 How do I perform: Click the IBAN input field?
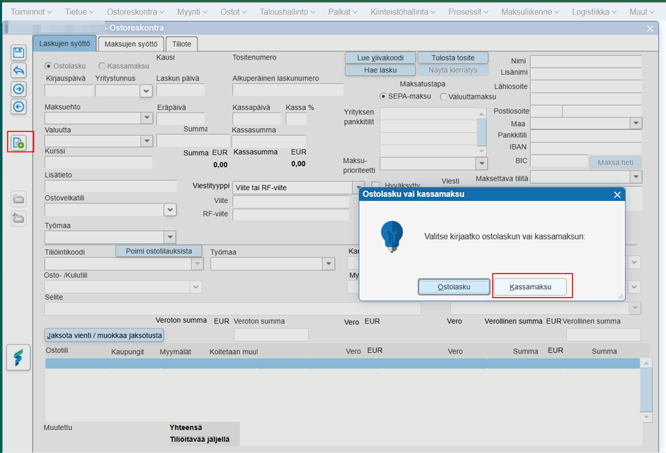click(585, 148)
